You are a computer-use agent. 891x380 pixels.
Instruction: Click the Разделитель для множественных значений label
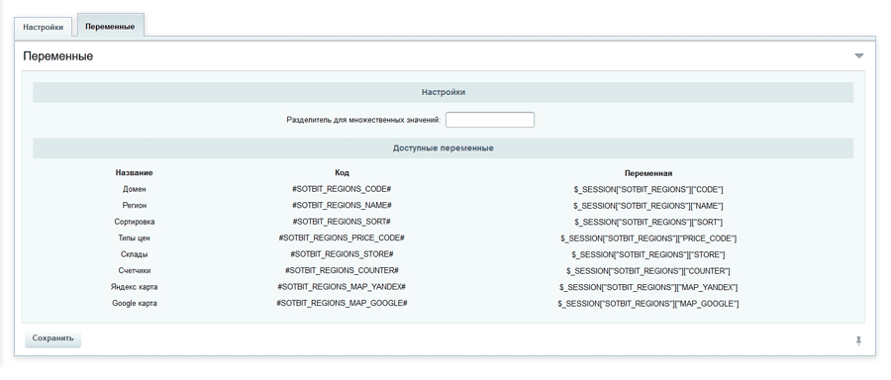pyautogui.click(x=363, y=120)
